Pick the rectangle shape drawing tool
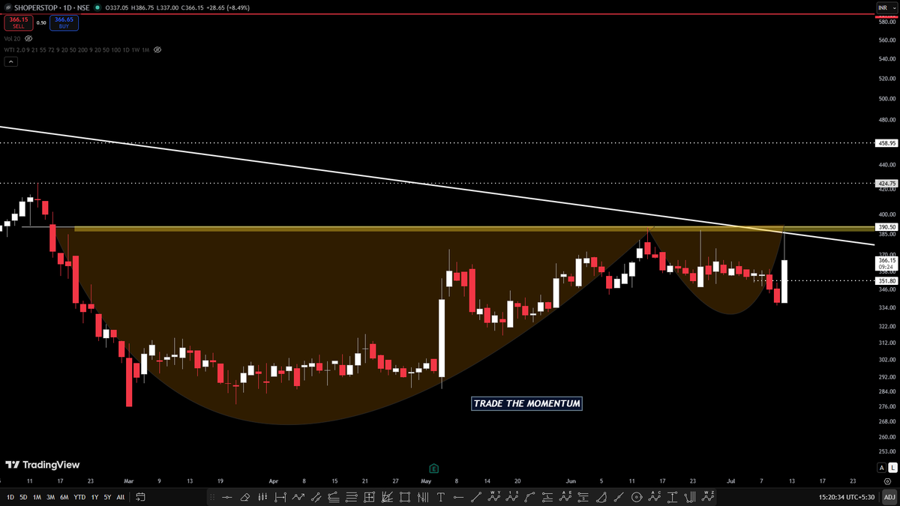Screen dimensions: 900x506 (405, 496)
